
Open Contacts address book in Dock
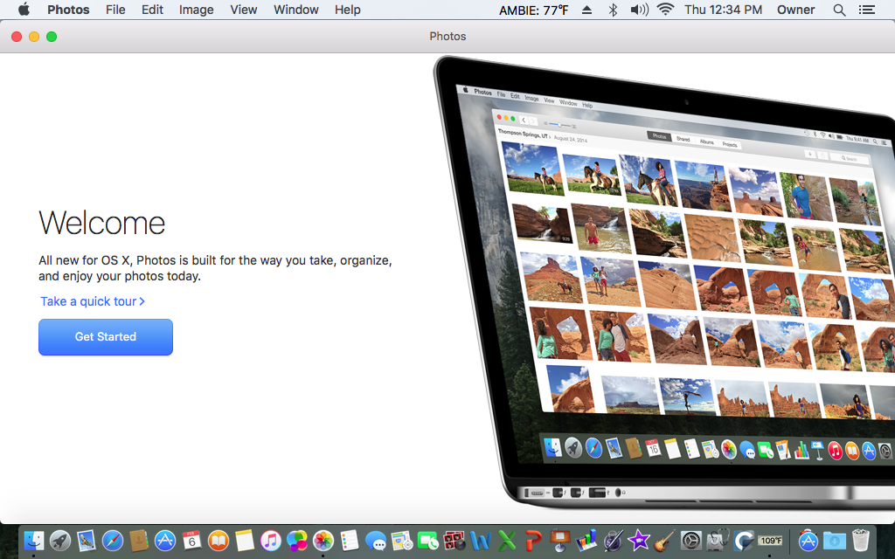click(x=139, y=540)
